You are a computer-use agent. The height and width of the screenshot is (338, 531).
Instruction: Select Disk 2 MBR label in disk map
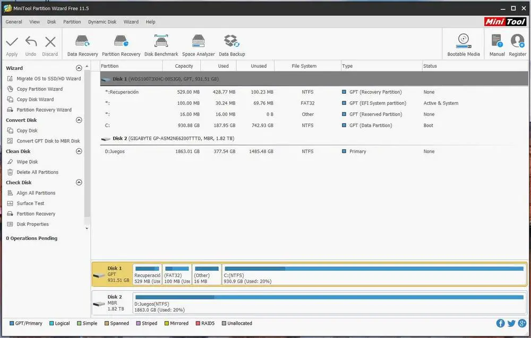pos(112,303)
